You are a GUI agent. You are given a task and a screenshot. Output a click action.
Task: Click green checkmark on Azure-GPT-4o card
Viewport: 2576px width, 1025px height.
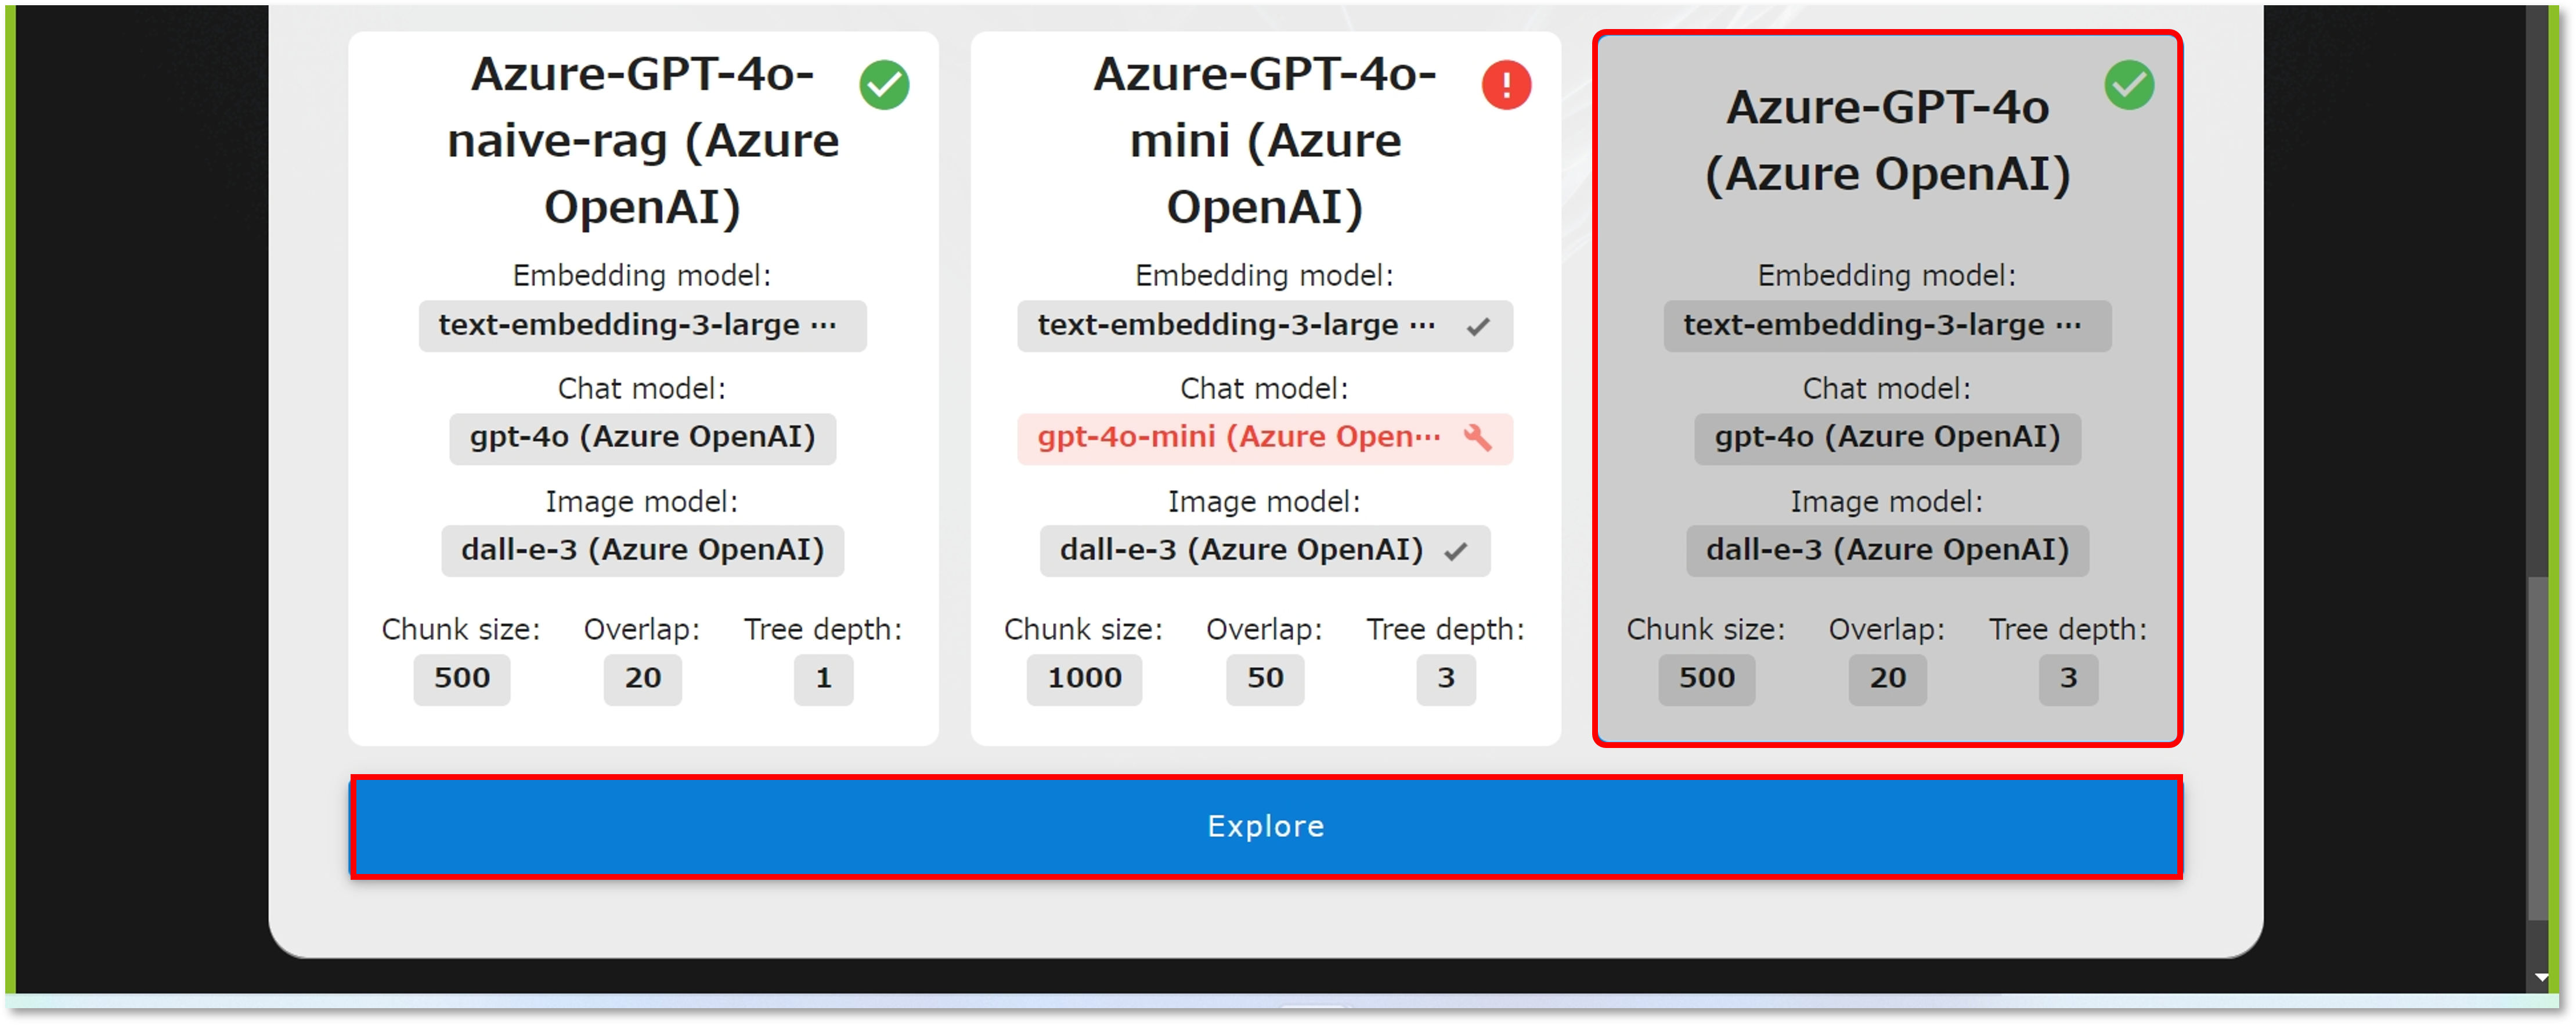pyautogui.click(x=2129, y=85)
